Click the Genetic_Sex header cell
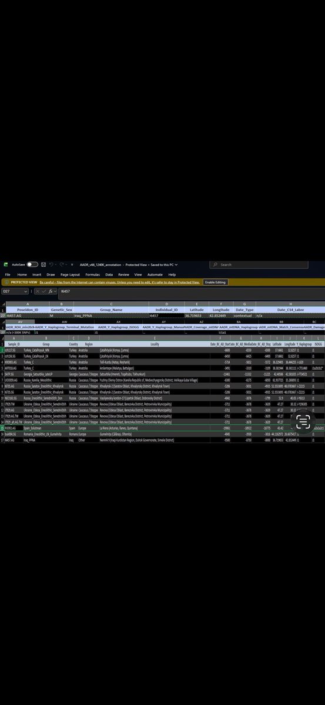Screen dimensions: 325x705 click(61, 309)
